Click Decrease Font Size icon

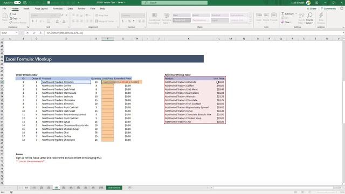pos(66,16)
